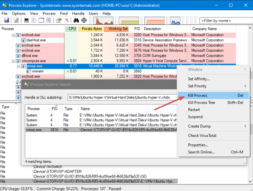Click the Filter by name input field
The image size is (253, 191).
(225, 20)
